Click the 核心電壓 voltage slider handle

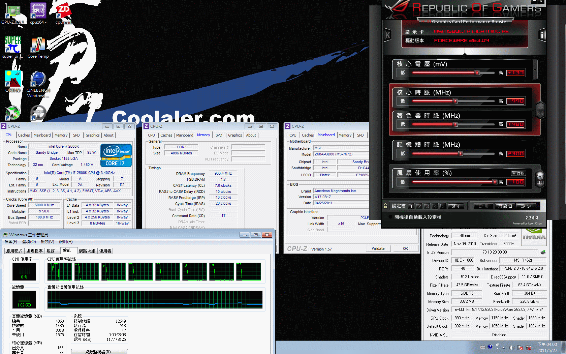point(477,72)
